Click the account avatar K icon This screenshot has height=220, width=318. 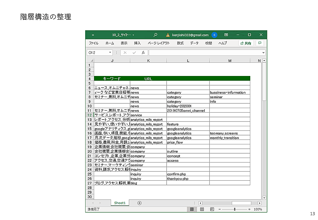pos(215,35)
